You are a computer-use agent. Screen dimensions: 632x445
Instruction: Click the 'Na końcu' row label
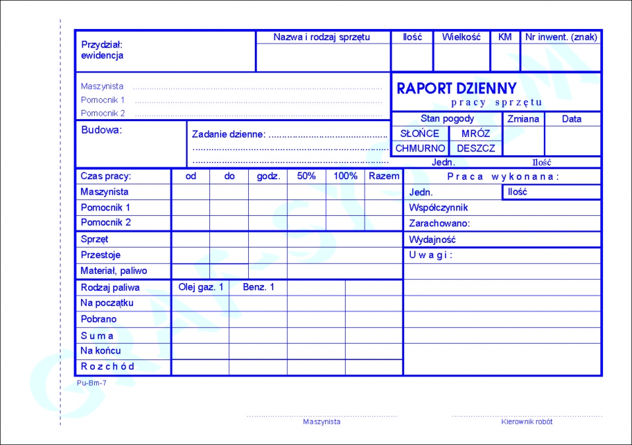pos(100,351)
